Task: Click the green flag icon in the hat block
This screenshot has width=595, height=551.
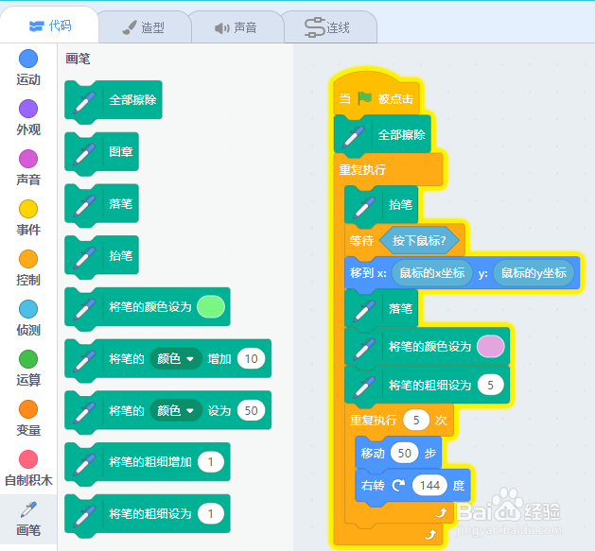Action: tap(365, 98)
